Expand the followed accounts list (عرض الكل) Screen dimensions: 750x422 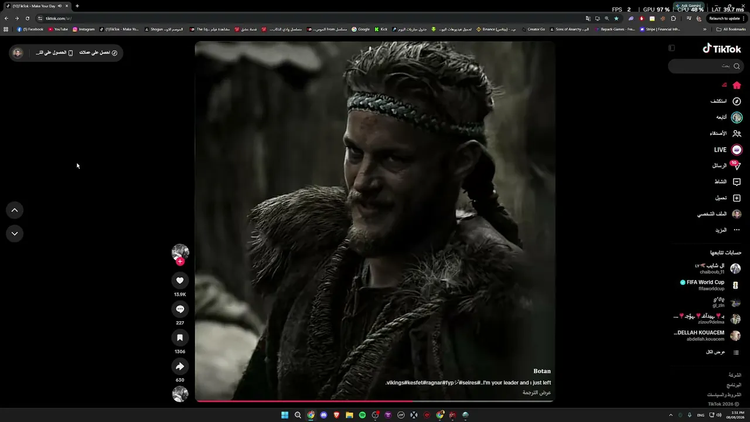pos(724,352)
